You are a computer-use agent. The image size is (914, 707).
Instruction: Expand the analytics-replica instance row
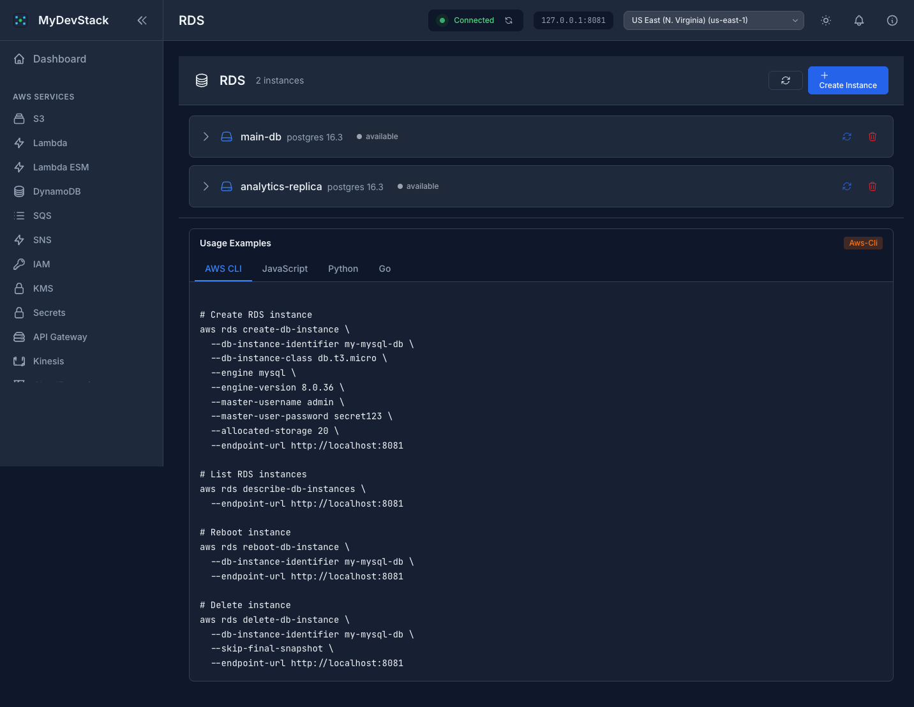click(206, 186)
